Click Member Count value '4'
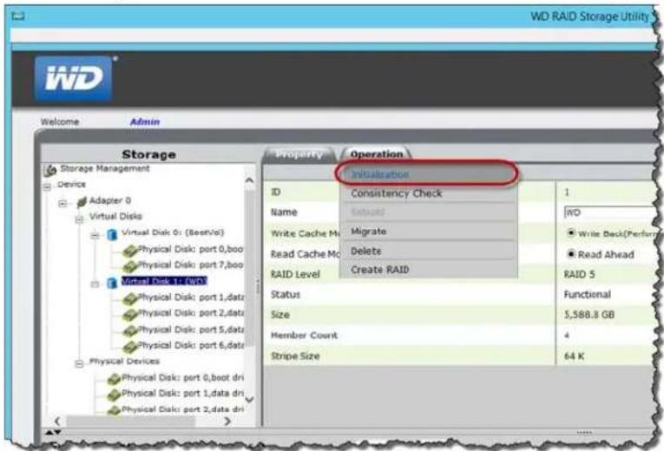664x451 pixels. 567,336
